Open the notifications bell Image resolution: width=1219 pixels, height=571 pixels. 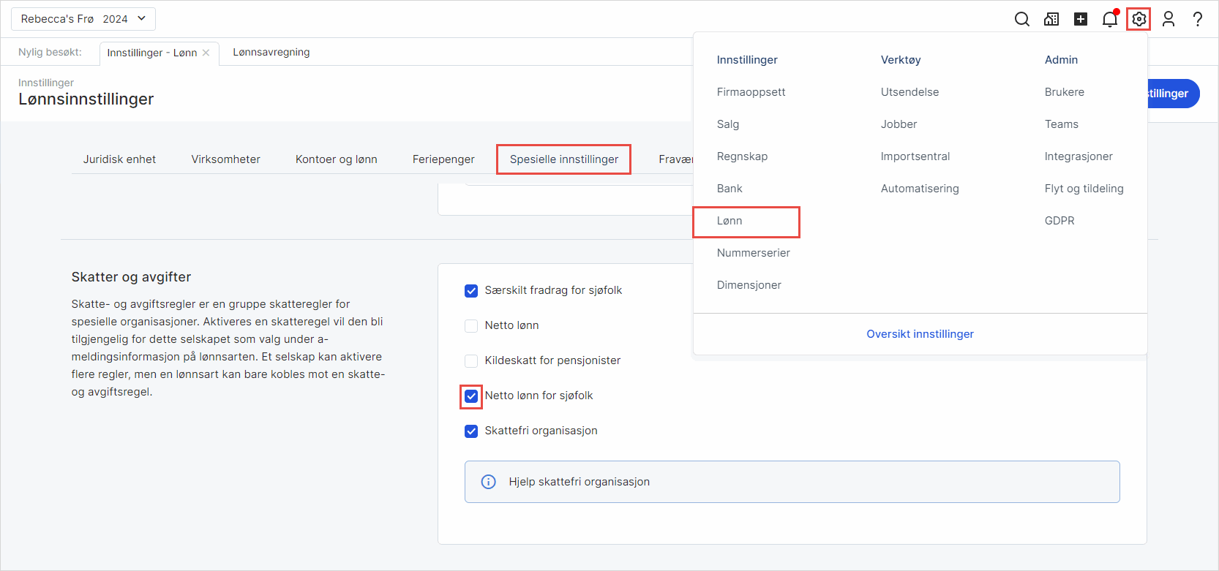click(1110, 20)
